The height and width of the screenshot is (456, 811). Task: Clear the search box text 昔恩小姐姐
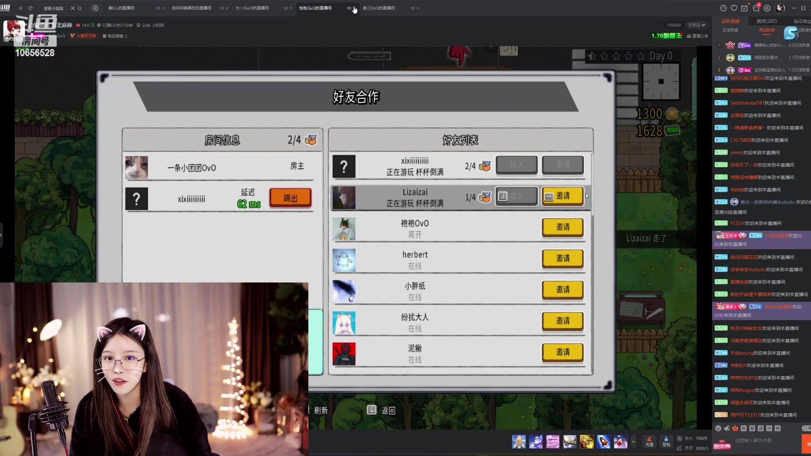tap(73, 8)
